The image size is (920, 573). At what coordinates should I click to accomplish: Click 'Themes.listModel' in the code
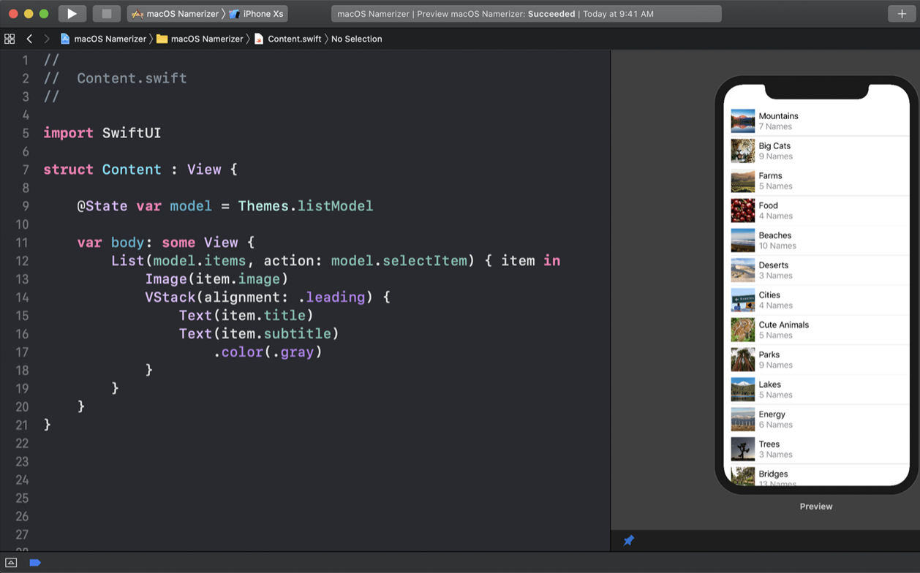pyautogui.click(x=305, y=206)
